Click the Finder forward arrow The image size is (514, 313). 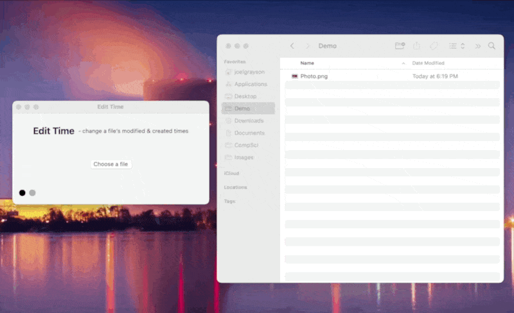307,46
